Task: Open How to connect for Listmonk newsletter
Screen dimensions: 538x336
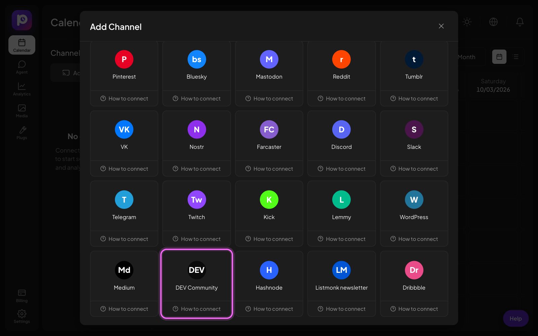Action: tap(342, 309)
